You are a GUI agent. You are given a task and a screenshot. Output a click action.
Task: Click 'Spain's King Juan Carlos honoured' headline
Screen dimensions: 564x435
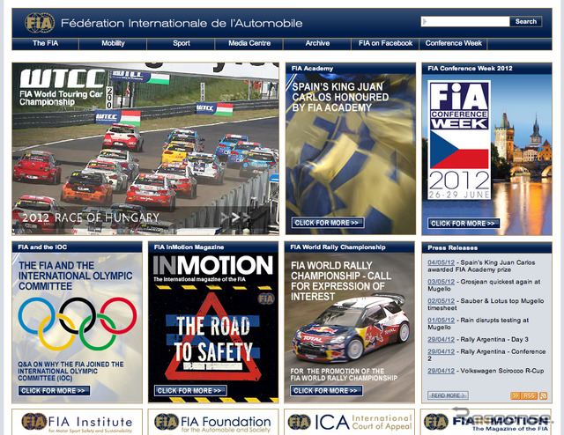tap(340, 97)
